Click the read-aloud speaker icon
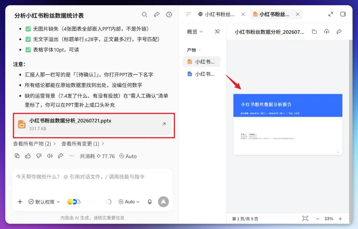The height and width of the screenshot is (229, 358). click(x=50, y=156)
